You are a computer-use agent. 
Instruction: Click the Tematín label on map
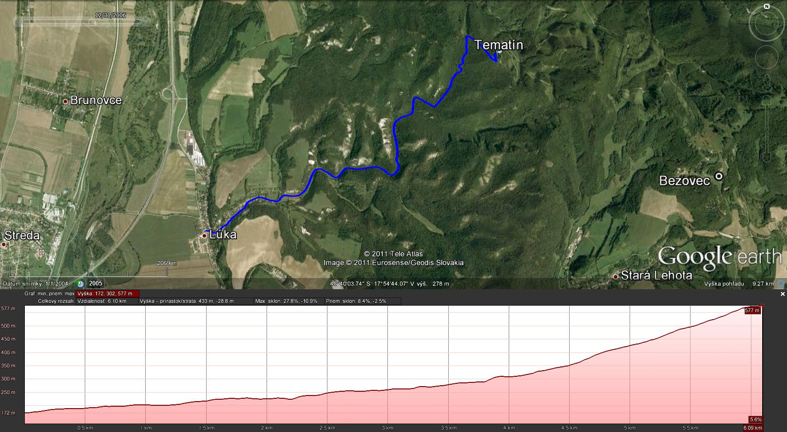click(x=498, y=45)
